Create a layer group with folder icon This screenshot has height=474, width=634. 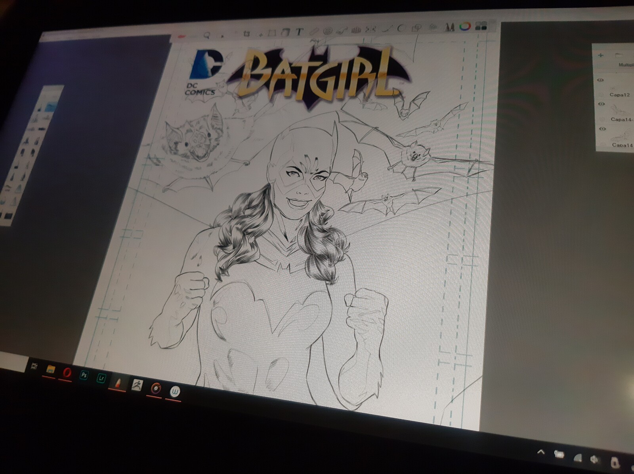pos(619,55)
